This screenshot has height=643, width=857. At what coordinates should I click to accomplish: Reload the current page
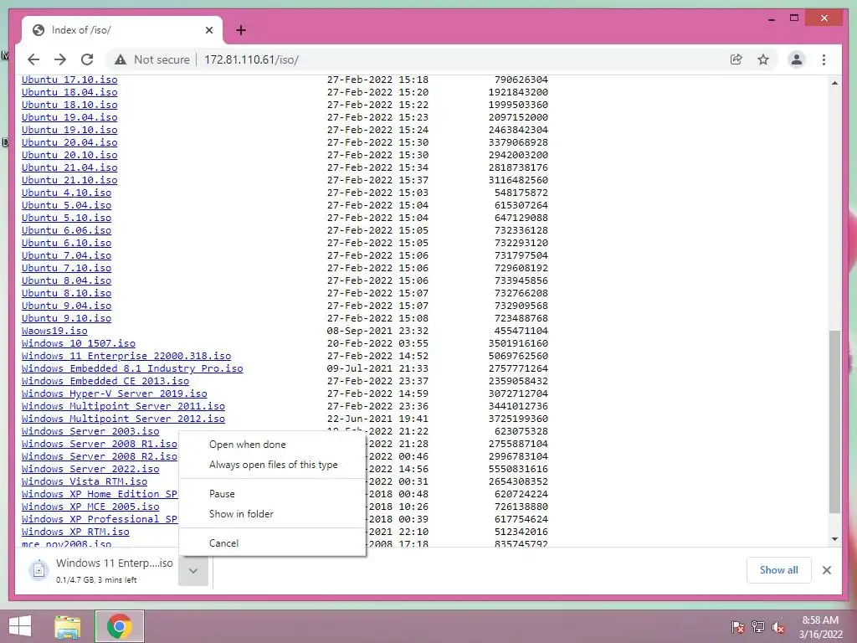point(87,59)
